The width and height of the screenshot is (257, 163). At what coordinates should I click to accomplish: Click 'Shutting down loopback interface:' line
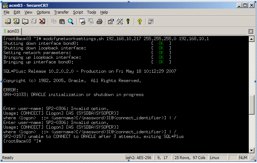pyautogui.click(x=45, y=48)
